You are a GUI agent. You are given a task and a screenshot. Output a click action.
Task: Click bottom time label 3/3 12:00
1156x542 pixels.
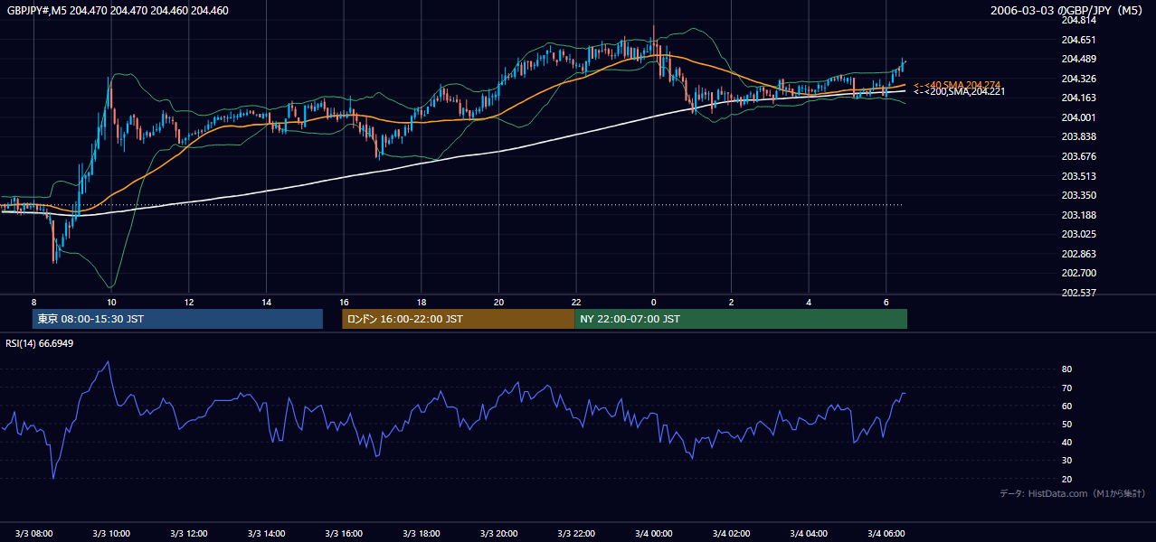189,533
